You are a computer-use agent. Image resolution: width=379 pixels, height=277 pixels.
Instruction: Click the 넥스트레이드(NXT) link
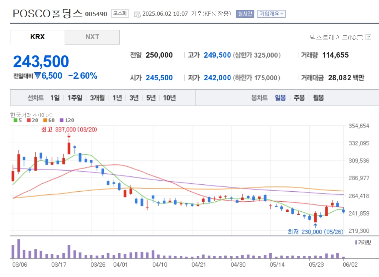[x=337, y=37]
